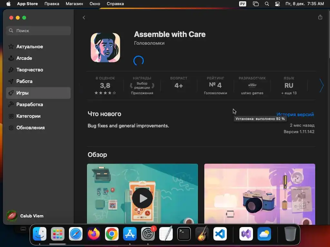The width and height of the screenshot is (330, 247).
Task: Go to the Работа section
Action: [38, 81]
